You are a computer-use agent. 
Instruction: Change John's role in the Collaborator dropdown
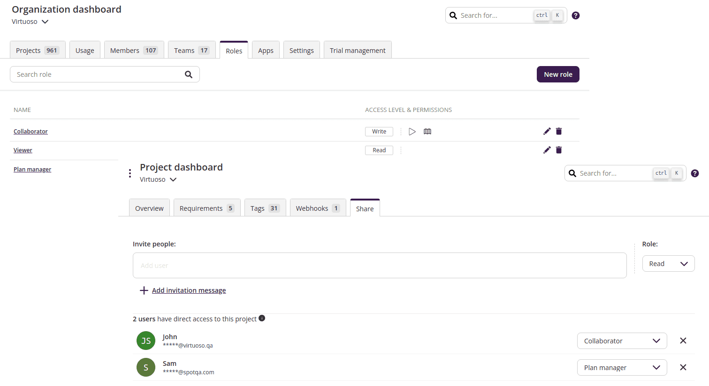pyautogui.click(x=622, y=341)
